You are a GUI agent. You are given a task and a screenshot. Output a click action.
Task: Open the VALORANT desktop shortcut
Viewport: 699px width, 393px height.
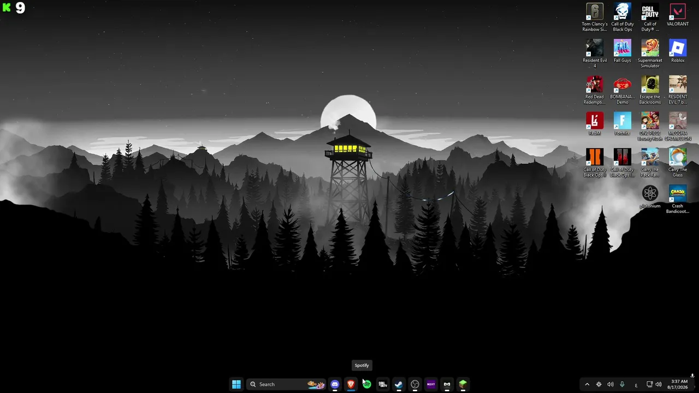(678, 15)
